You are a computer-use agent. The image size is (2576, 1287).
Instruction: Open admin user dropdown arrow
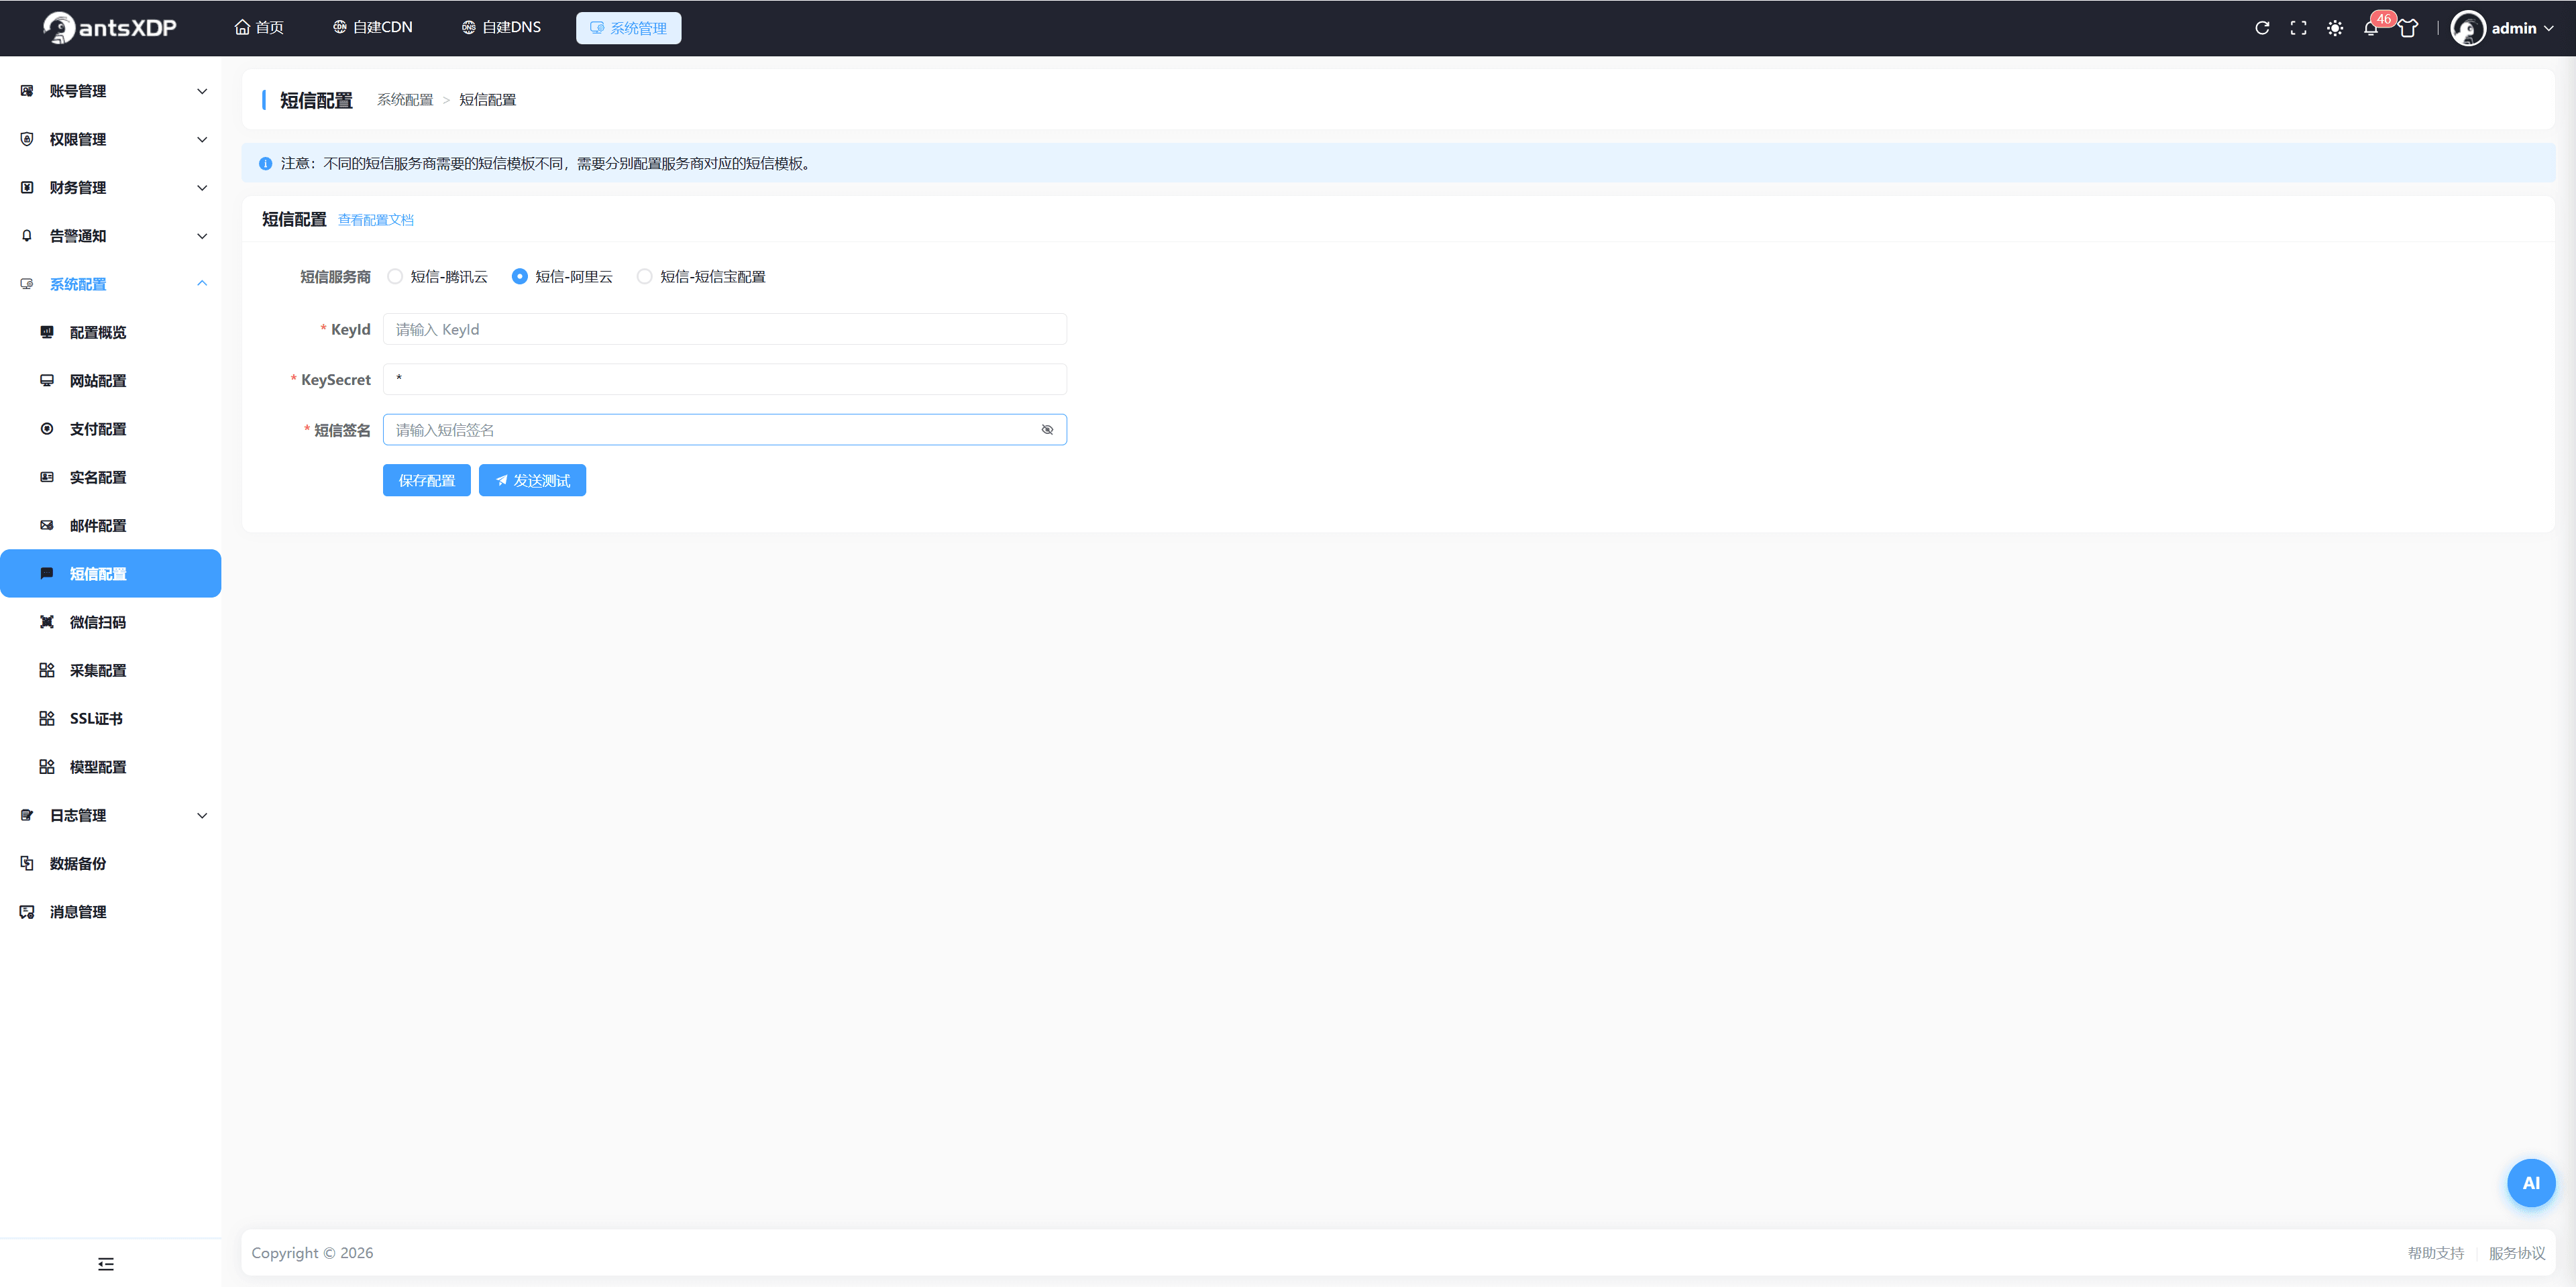pos(2548,29)
